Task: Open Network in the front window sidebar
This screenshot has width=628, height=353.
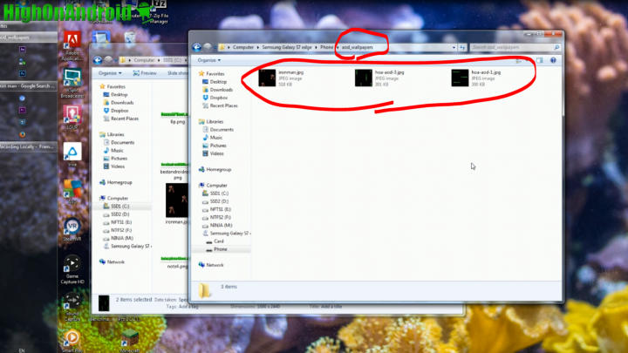Action: (215, 265)
